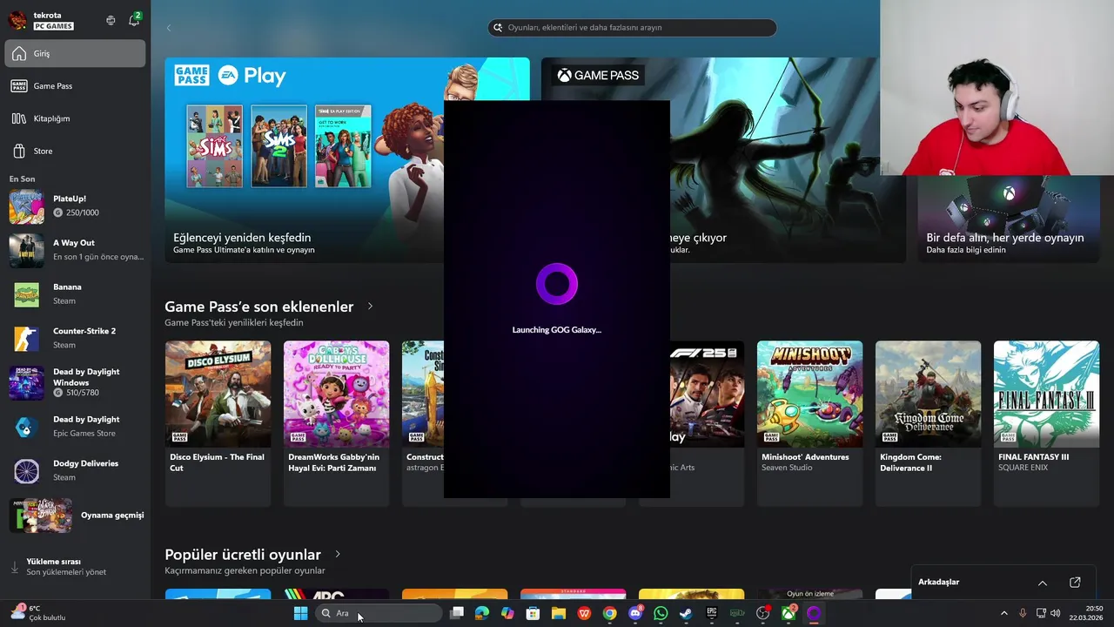The height and width of the screenshot is (627, 1114).
Task: Open Epic Games Launcher from taskbar
Action: coord(711,613)
